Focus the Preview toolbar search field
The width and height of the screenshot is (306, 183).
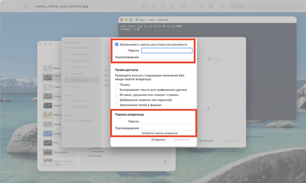click(266, 7)
